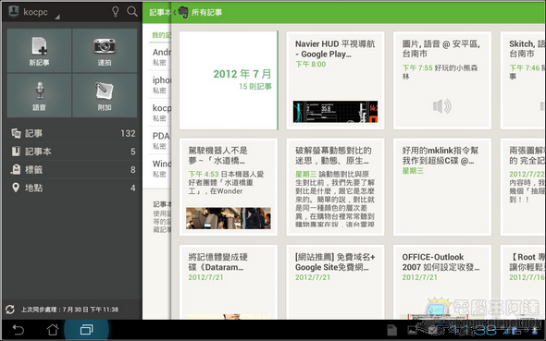This screenshot has width=546, height=341.
Task: Open the [網站推薦] 免費域名 note
Action: 335,282
